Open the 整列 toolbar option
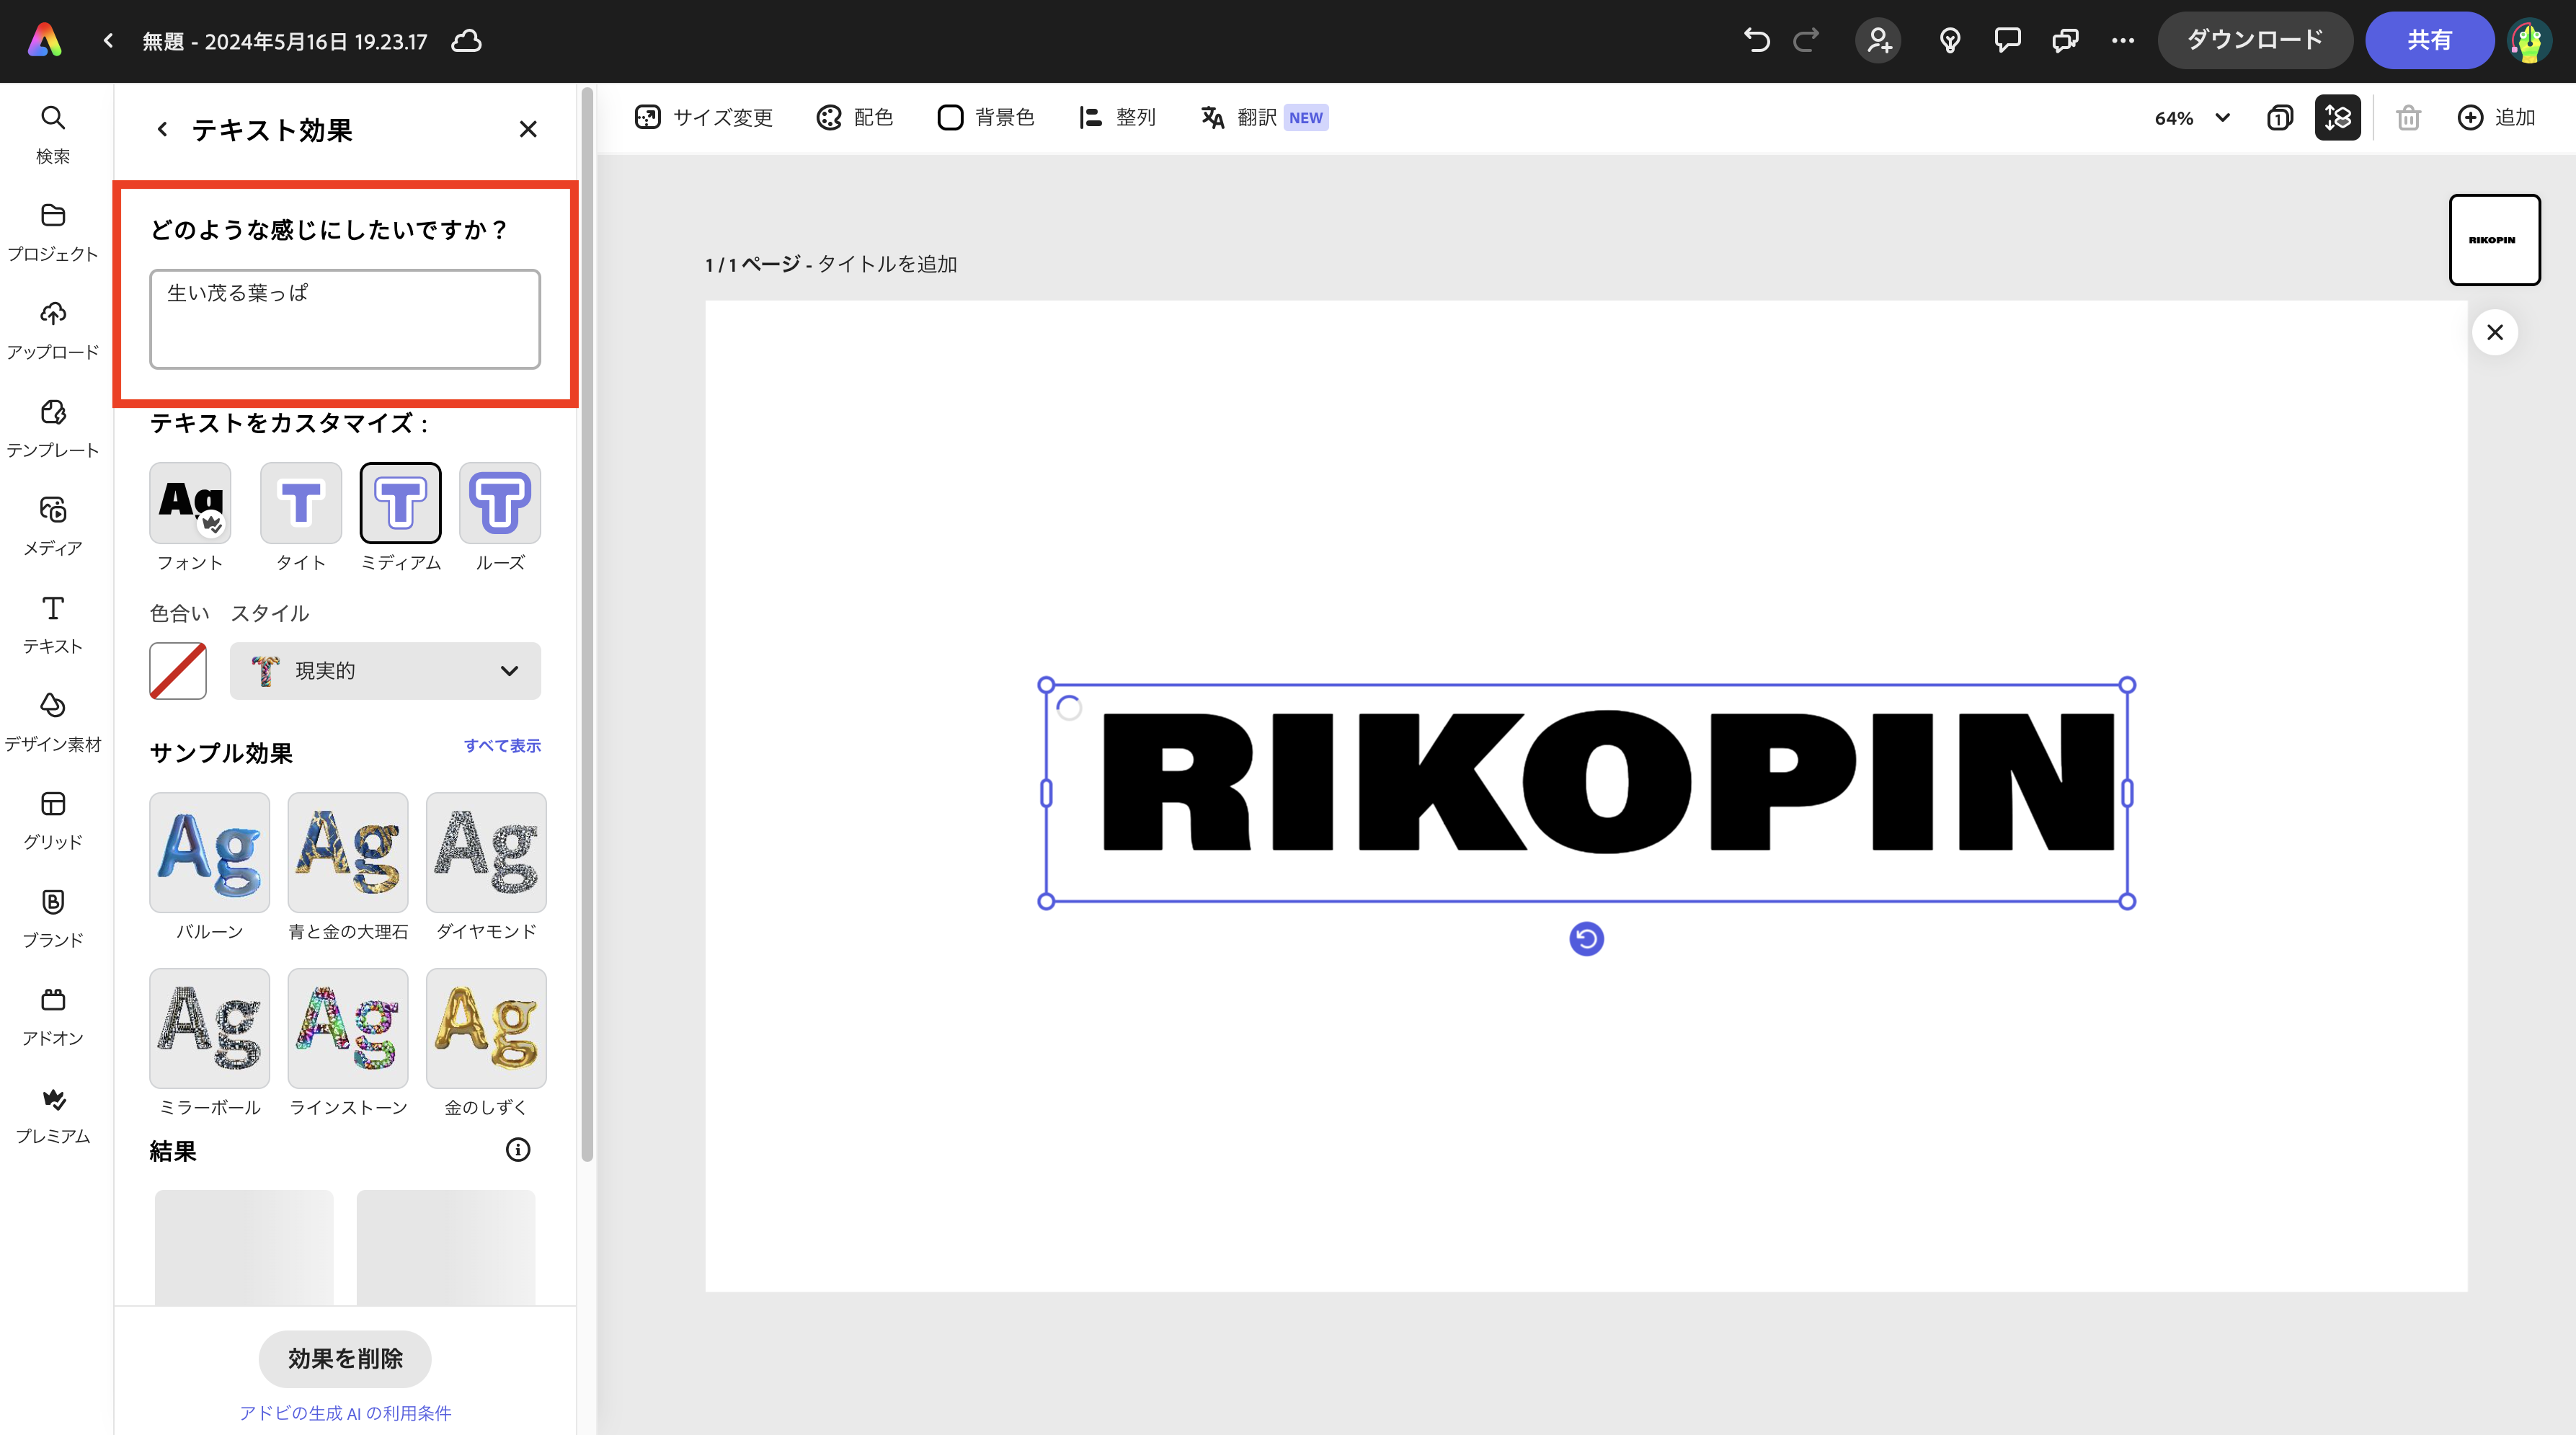2576x1435 pixels. coord(1117,118)
